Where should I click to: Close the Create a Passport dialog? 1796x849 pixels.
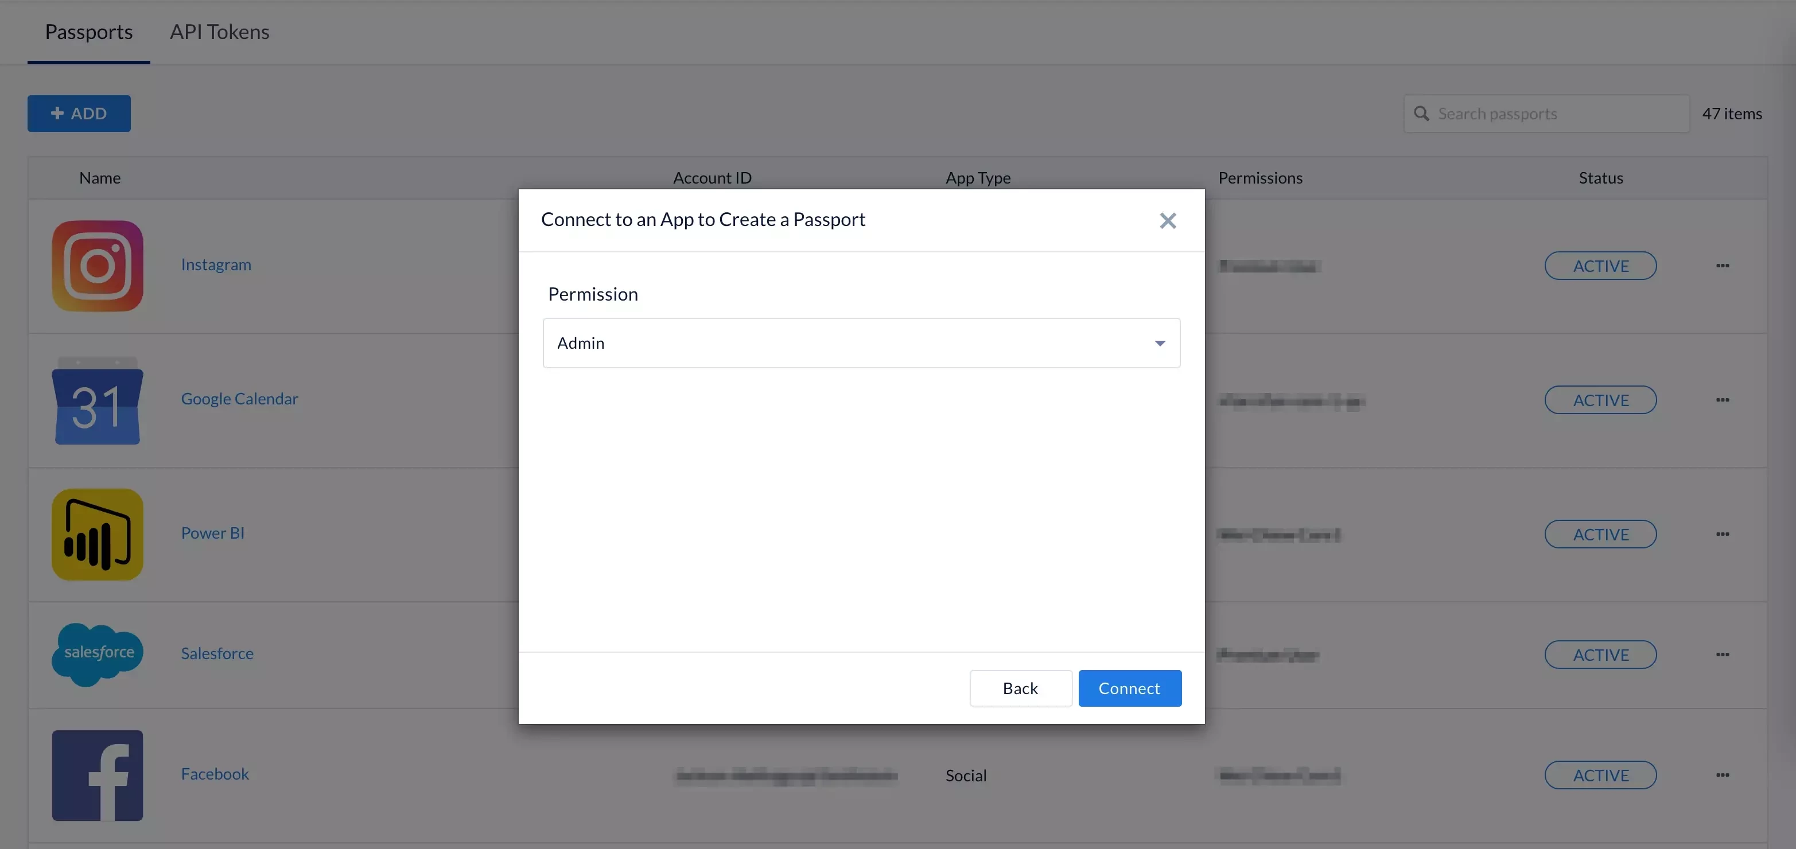(1167, 220)
